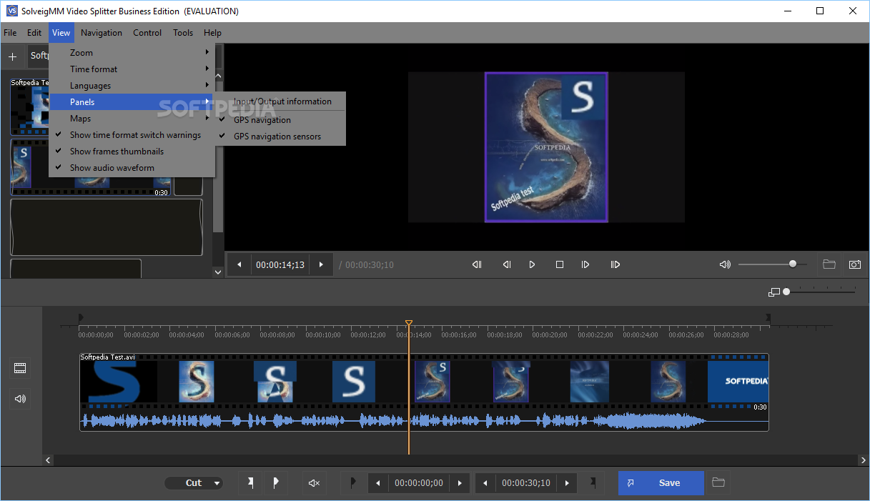Increase fragment end time
The width and height of the screenshot is (870, 501).
point(567,483)
